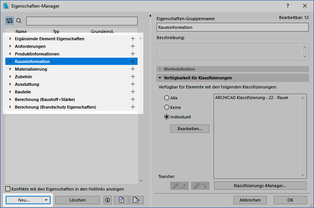Click the tree view mode icon
This screenshot has width=314, height=208.
pos(10,21)
